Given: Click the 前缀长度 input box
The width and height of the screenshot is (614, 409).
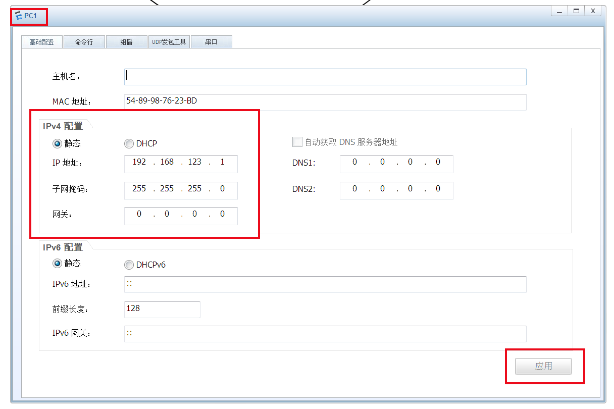Looking at the screenshot, I should click(x=162, y=309).
